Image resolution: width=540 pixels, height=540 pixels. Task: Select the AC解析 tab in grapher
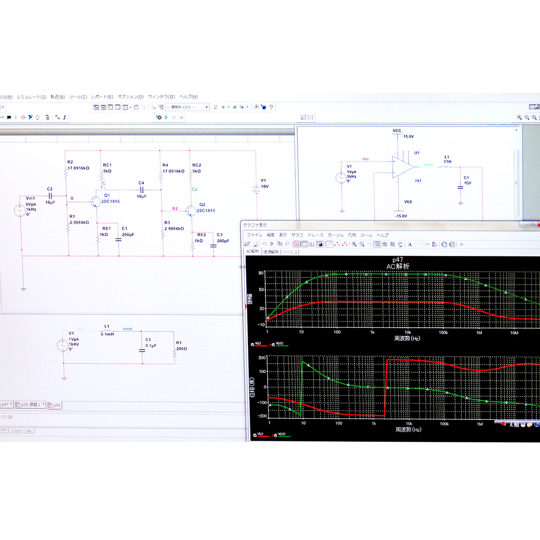[253, 251]
